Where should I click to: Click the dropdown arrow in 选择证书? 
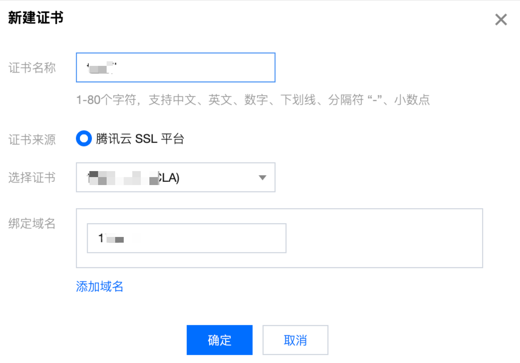click(x=262, y=178)
